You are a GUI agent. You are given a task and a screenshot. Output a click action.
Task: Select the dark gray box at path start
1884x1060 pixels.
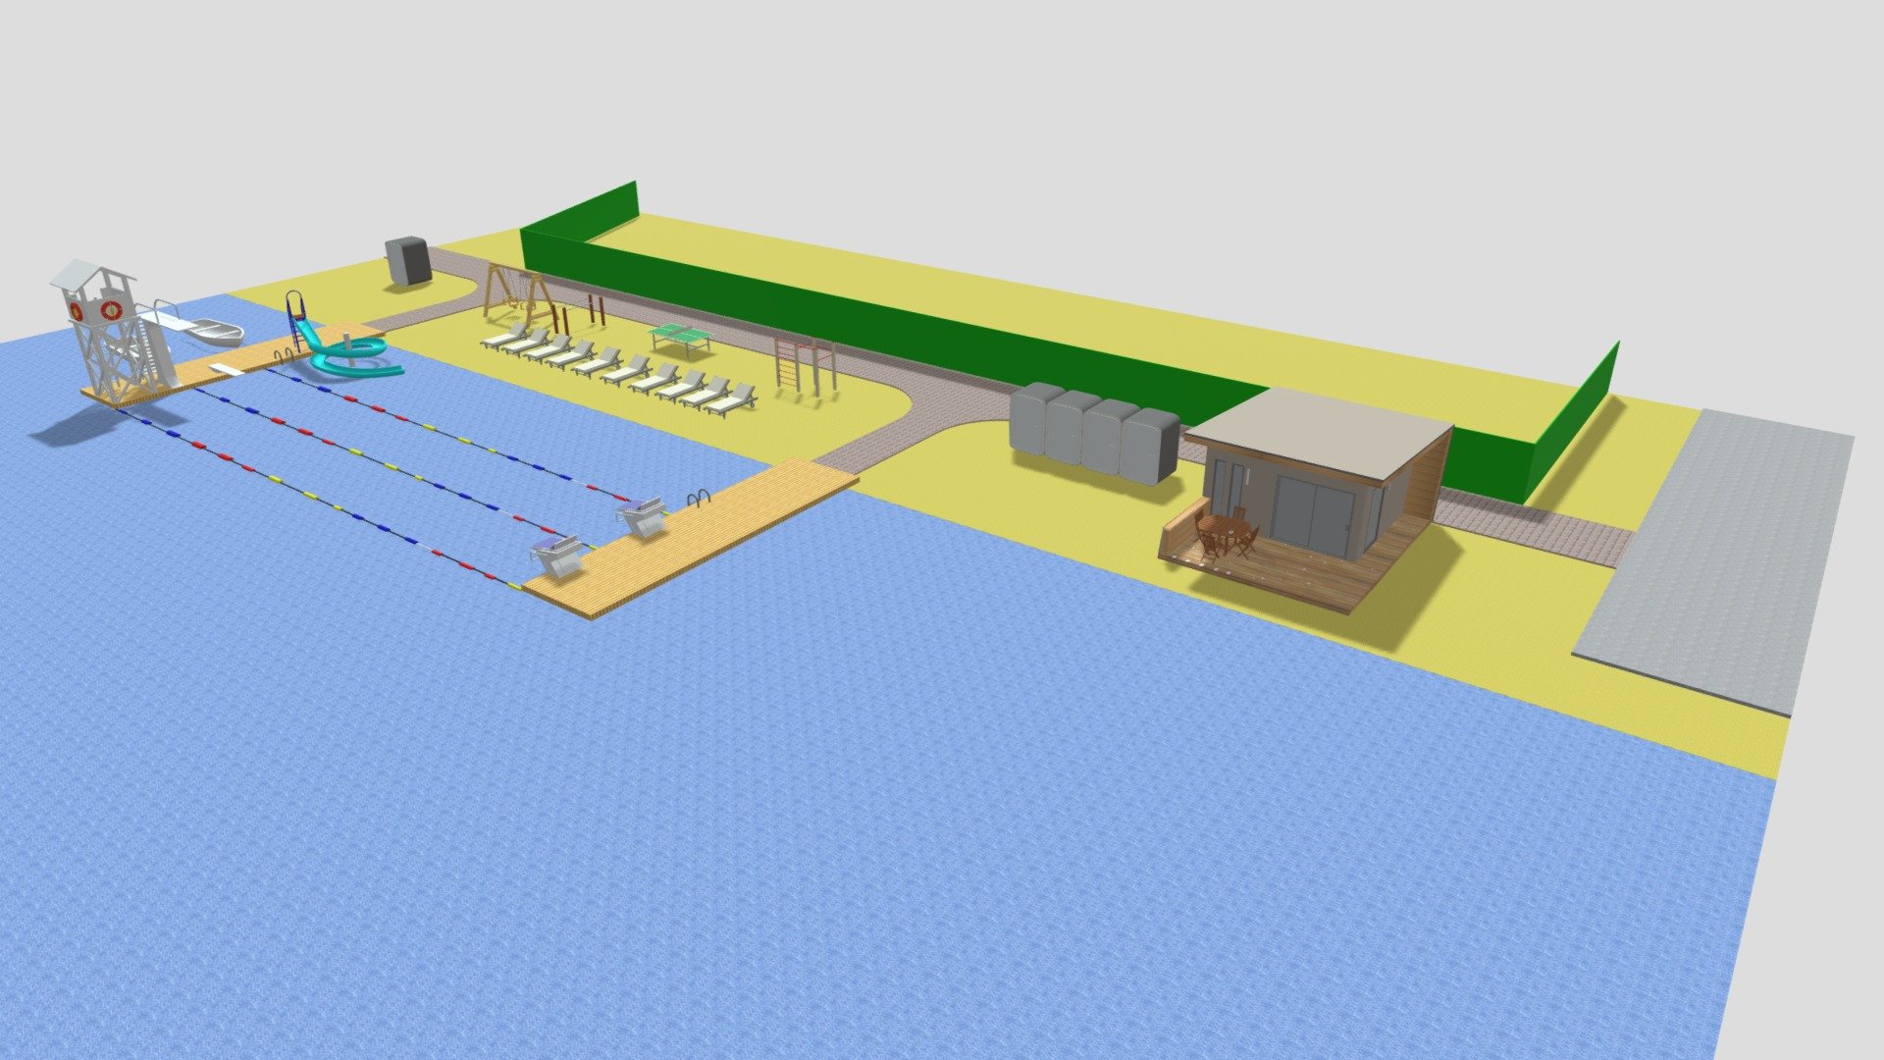407,261
